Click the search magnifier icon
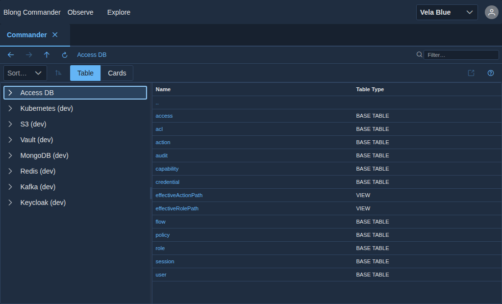The width and height of the screenshot is (502, 304). click(419, 55)
